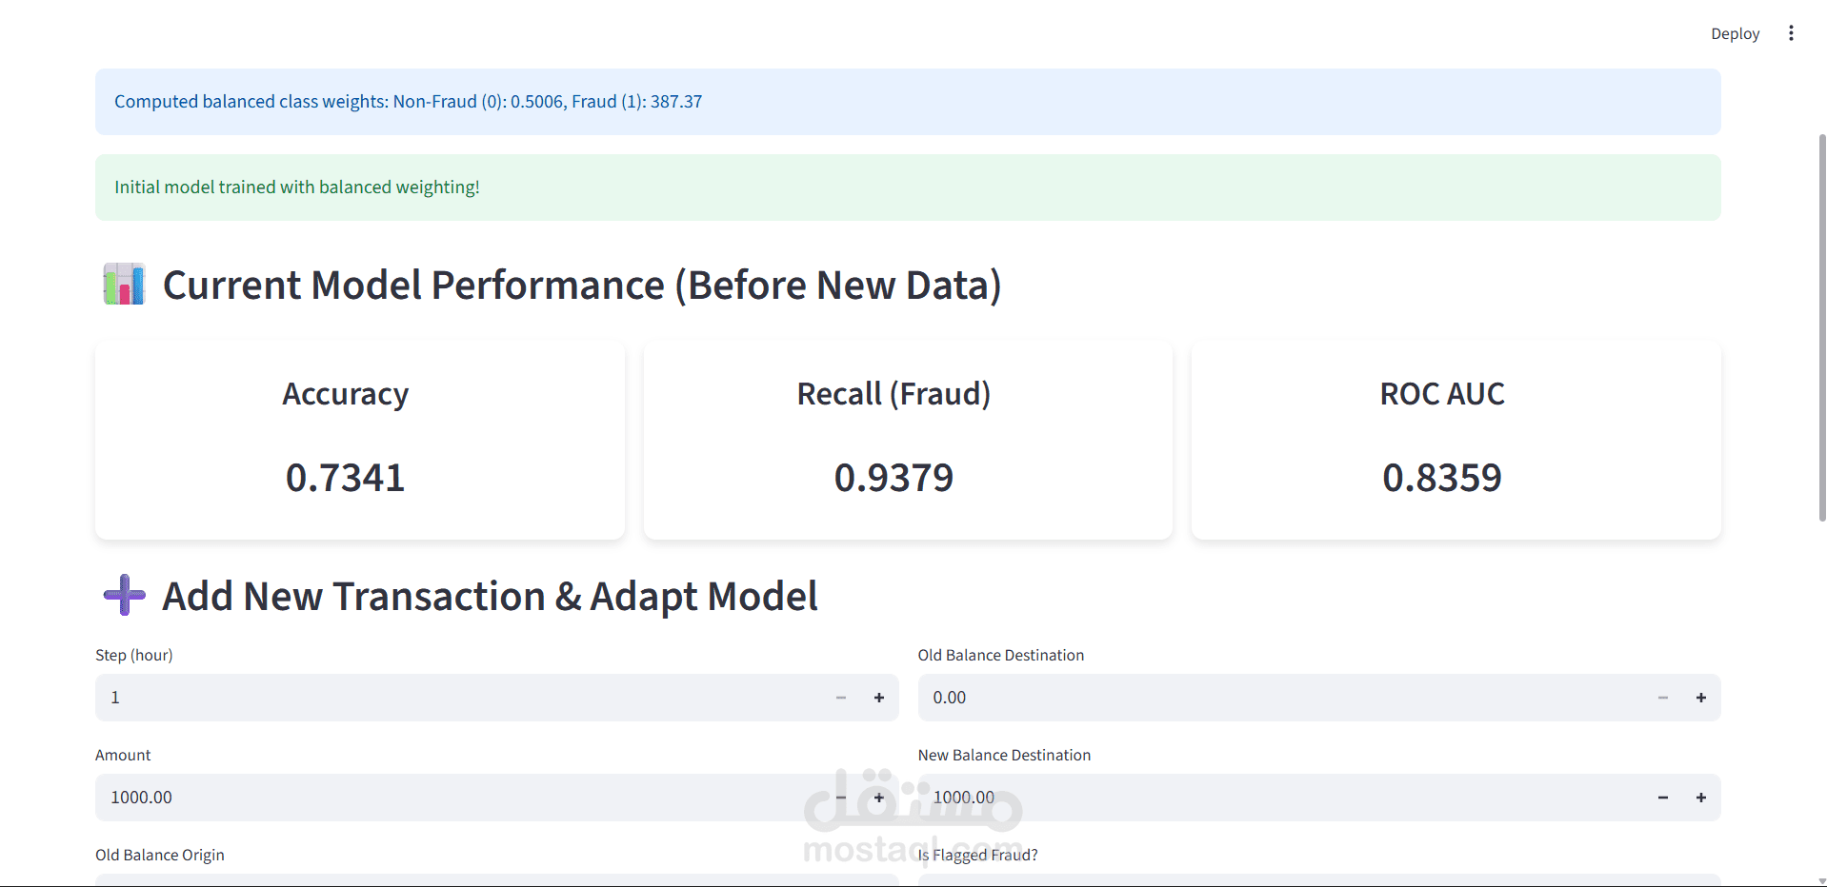Increase the Step (hour) value
Viewport: 1827px width, 887px height.
coord(879,698)
